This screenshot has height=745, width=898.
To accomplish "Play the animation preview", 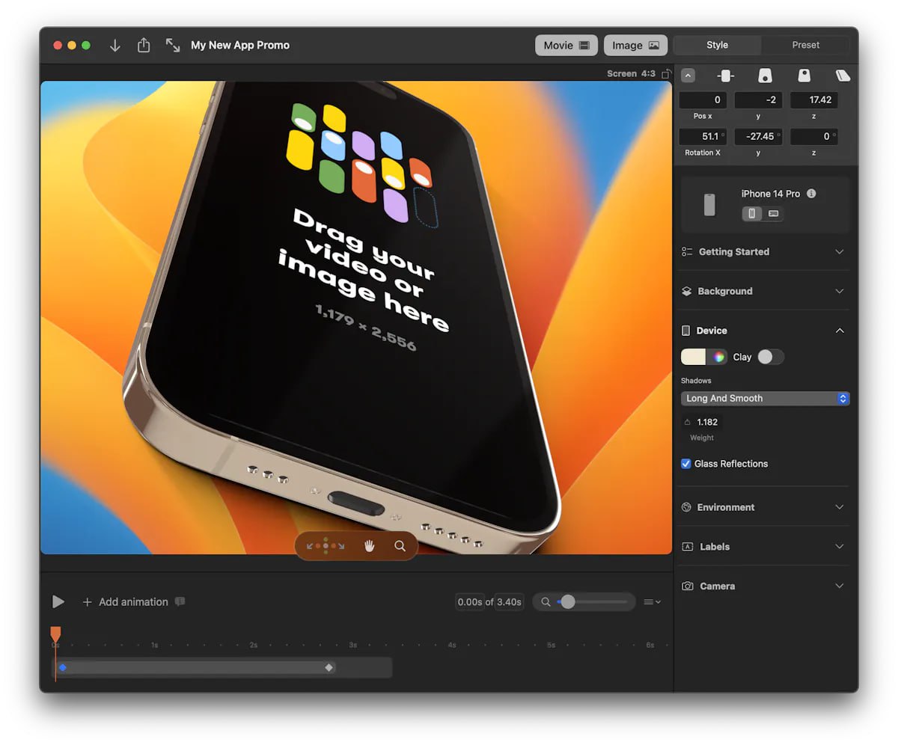I will [58, 602].
